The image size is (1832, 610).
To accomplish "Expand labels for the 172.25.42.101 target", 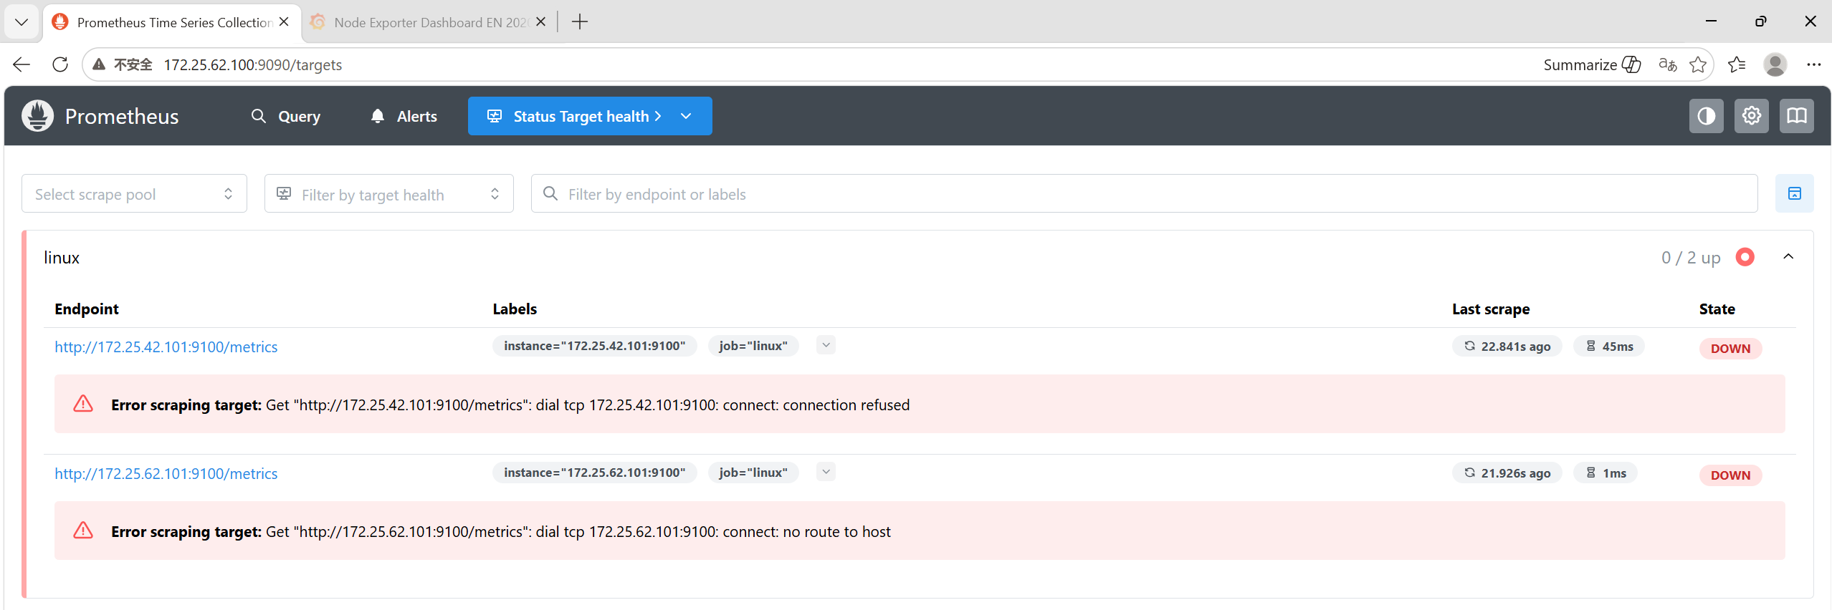I will click(x=826, y=346).
